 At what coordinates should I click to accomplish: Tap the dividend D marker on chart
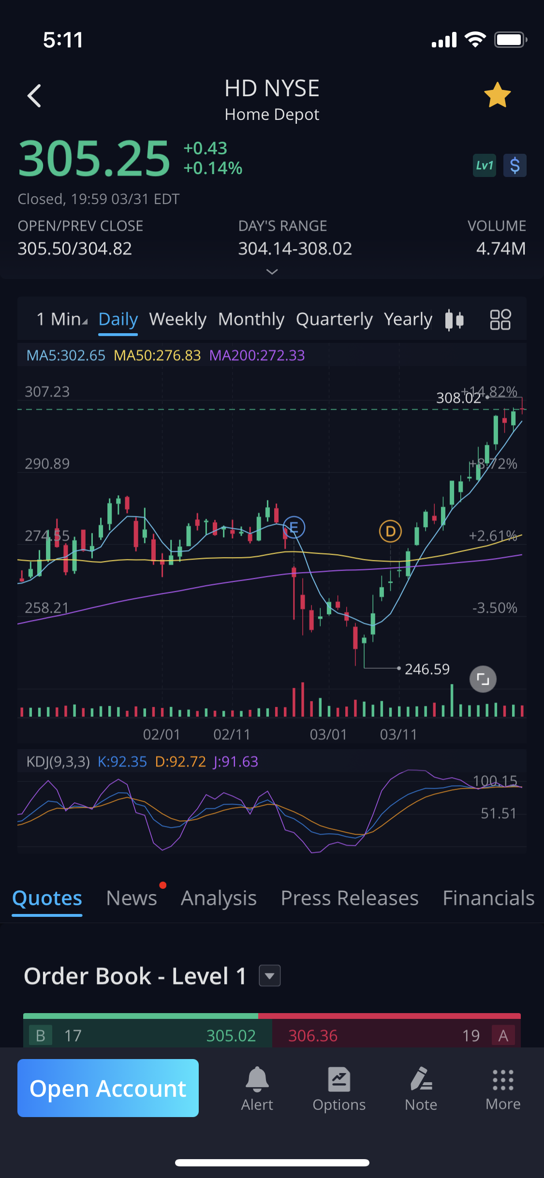[x=390, y=531]
